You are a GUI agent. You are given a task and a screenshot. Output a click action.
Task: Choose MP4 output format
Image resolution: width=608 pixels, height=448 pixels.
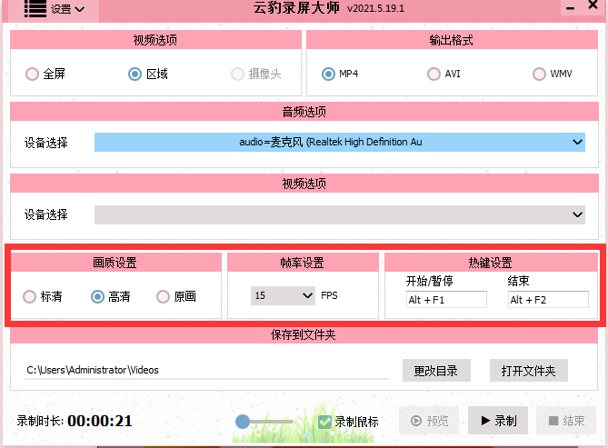[x=328, y=74]
